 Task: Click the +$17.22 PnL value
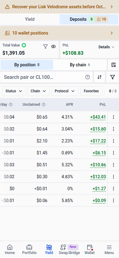click(98, 141)
